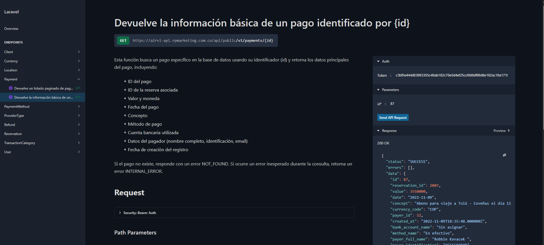
Task: Expand the Reservation endpoints group
Action: tap(79, 134)
